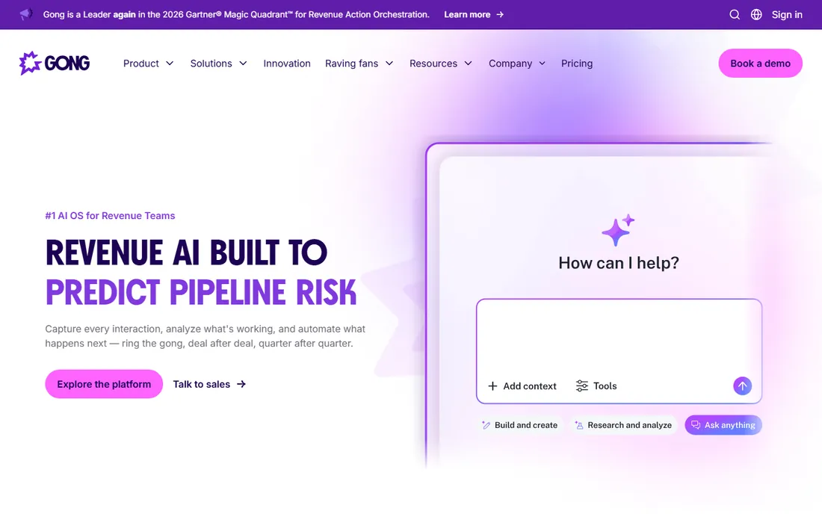Click the arrow next to Talk to sales
Viewport: 822px width, 514px height.
241,384
